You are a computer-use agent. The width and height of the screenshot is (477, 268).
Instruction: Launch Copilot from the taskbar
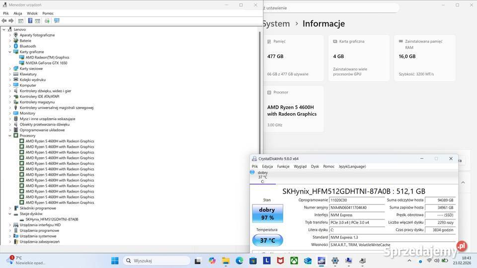tap(212, 261)
